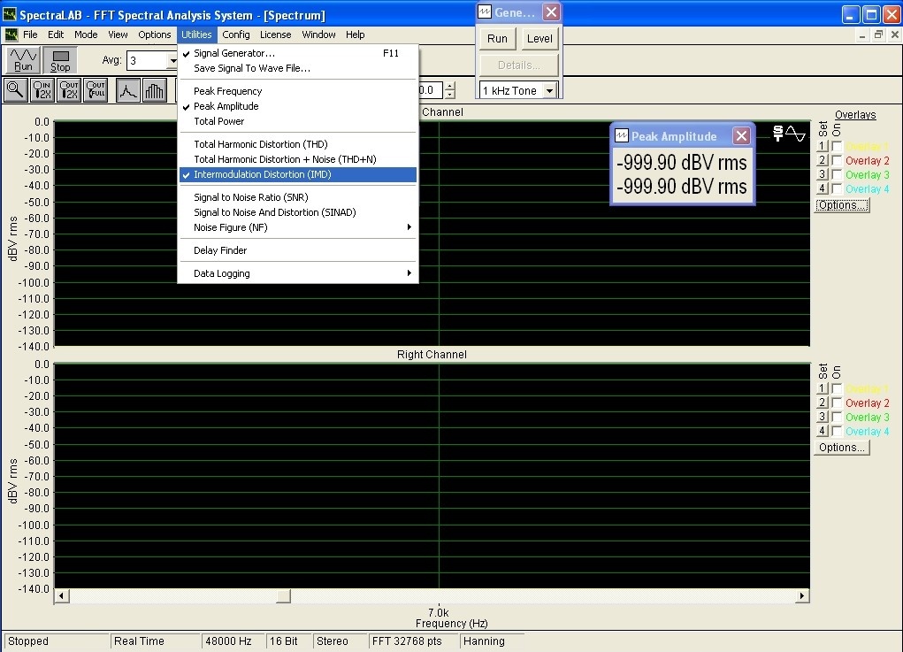Click the horizontal frequency scrollbar thumb
Screen dimensions: 903x652
coord(283,596)
